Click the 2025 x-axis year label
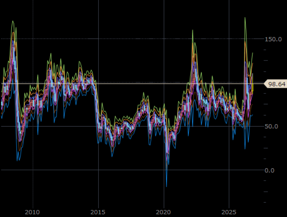The width and height of the screenshot is (287, 217). click(x=229, y=212)
